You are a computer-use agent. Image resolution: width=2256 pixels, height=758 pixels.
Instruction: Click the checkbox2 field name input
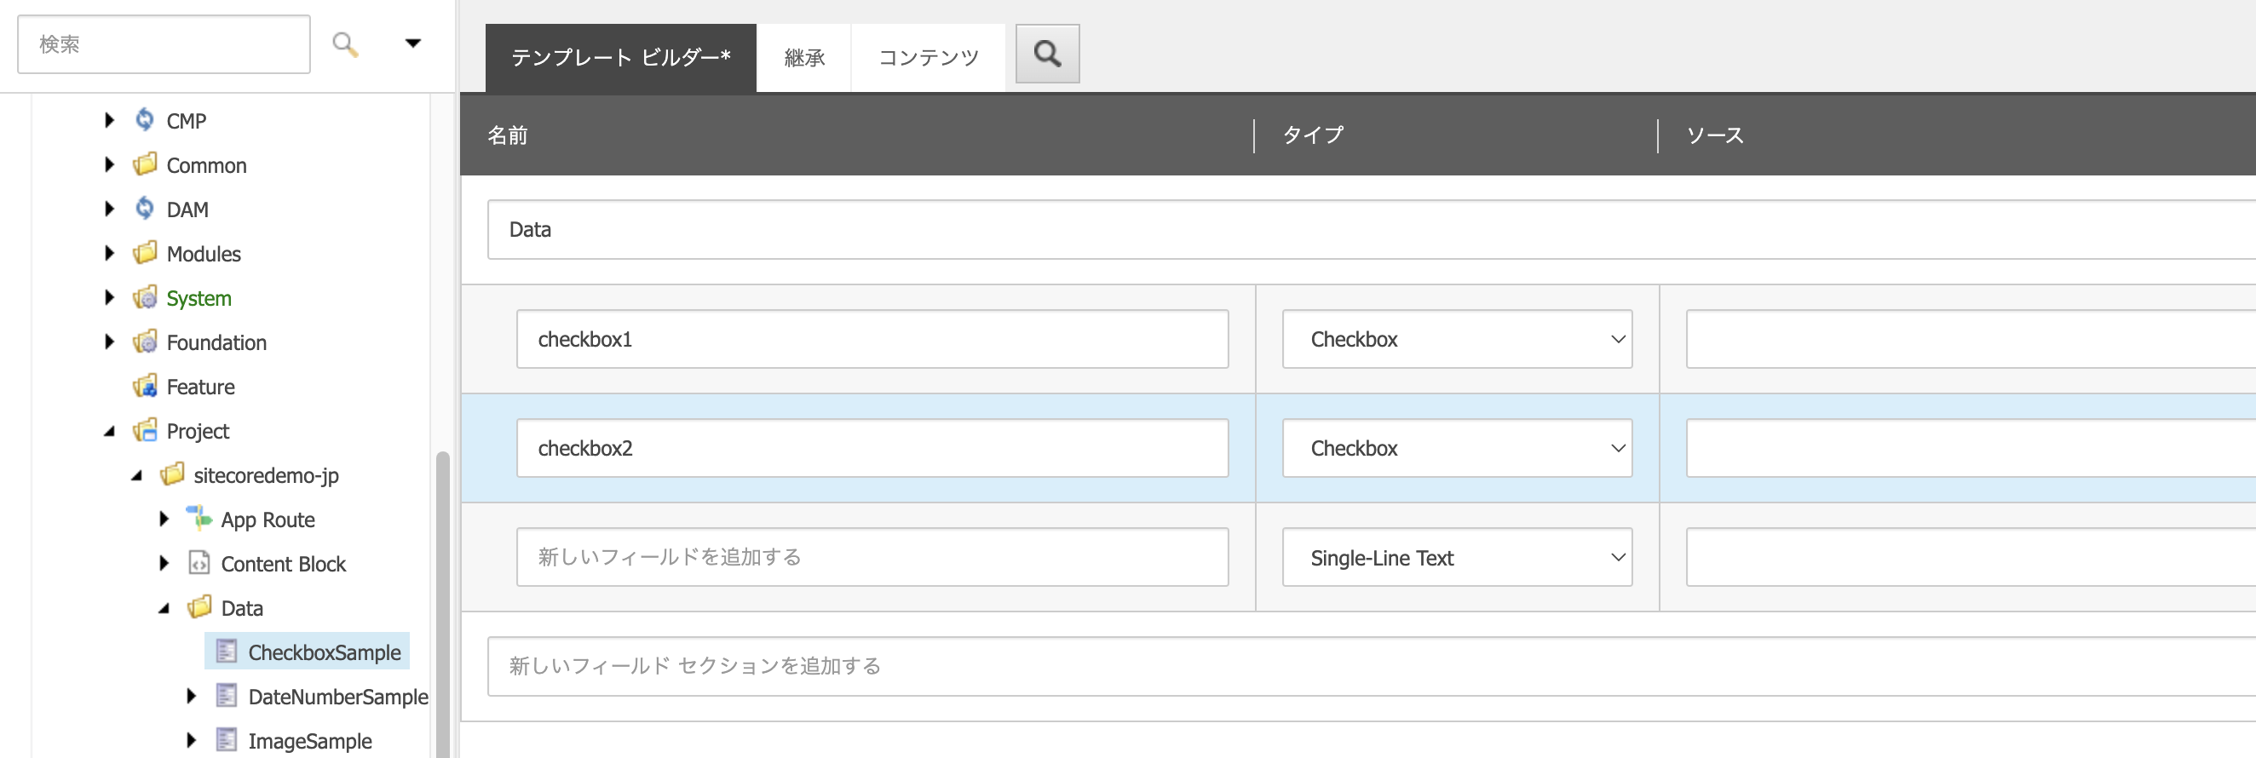point(872,448)
